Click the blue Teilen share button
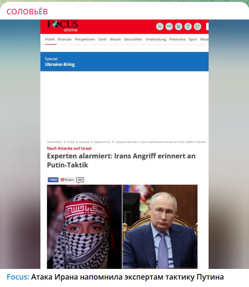The width and height of the screenshot is (249, 287). (53, 180)
